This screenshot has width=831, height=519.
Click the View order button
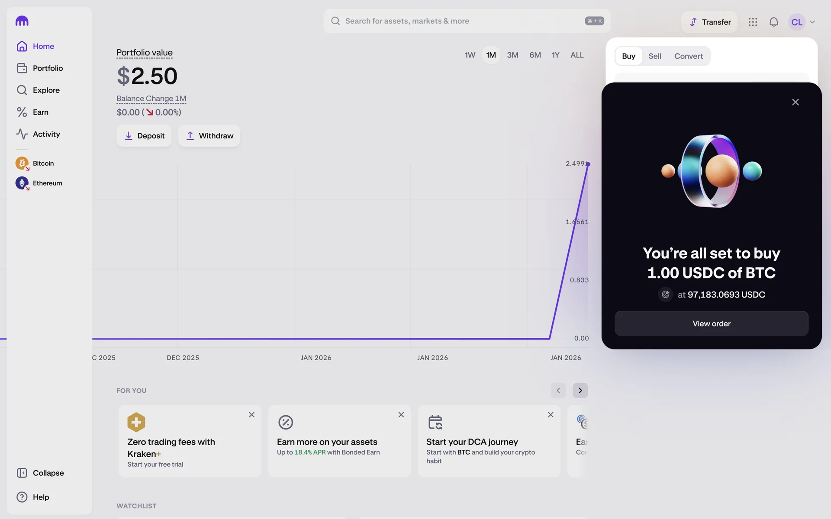coord(711,324)
